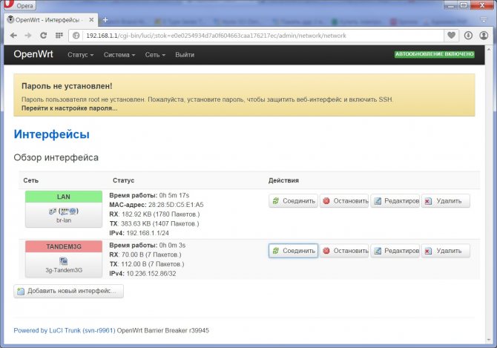This screenshot has height=348, width=497.
Task: Click Остановить for the LAN interface
Action: (x=344, y=201)
